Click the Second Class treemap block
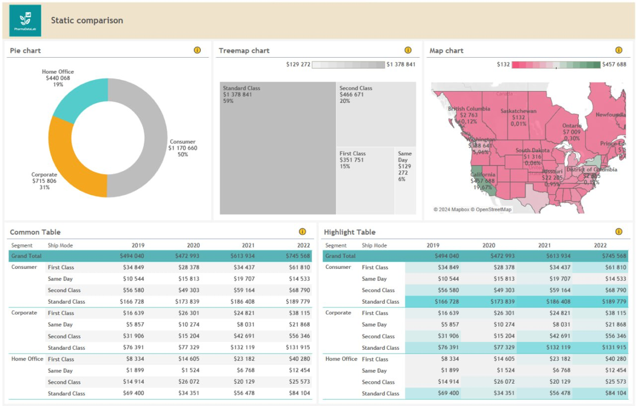Image resolution: width=636 pixels, height=406 pixels. (376, 114)
